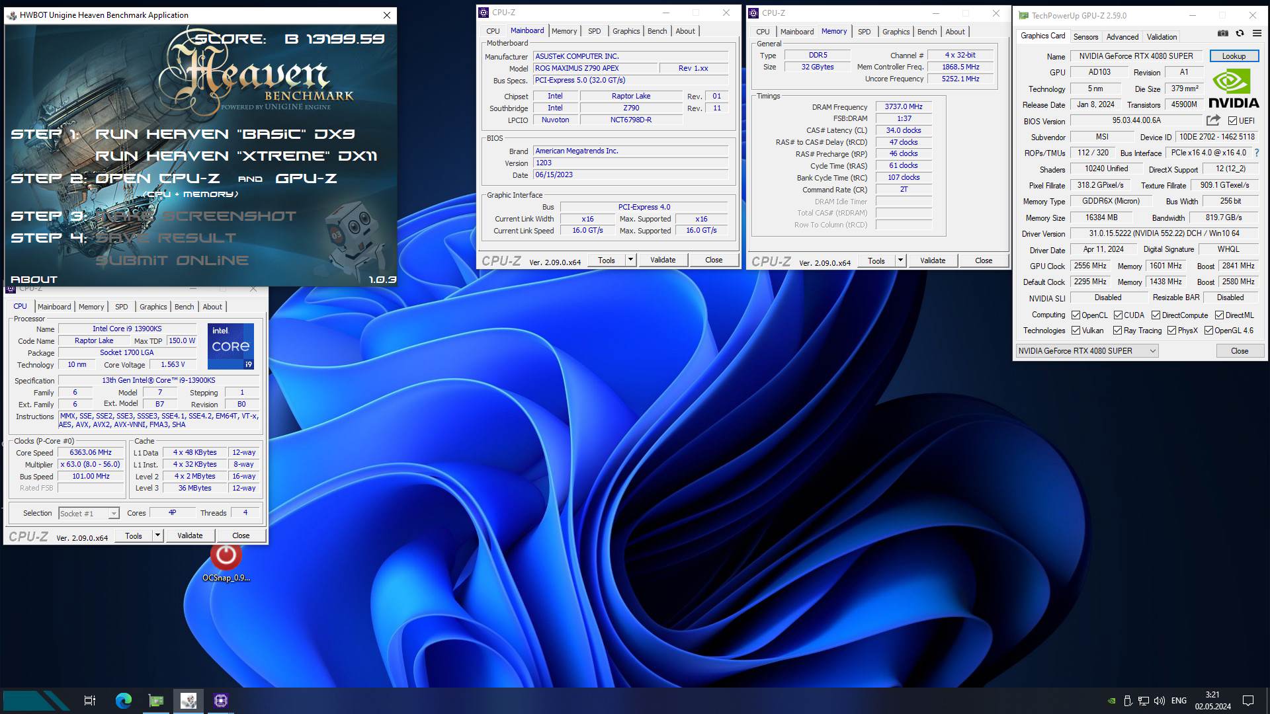Toggle UEFI checkbox in GPU-Z
Image resolution: width=1270 pixels, height=714 pixels.
click(x=1233, y=120)
